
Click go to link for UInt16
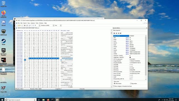[127, 43]
